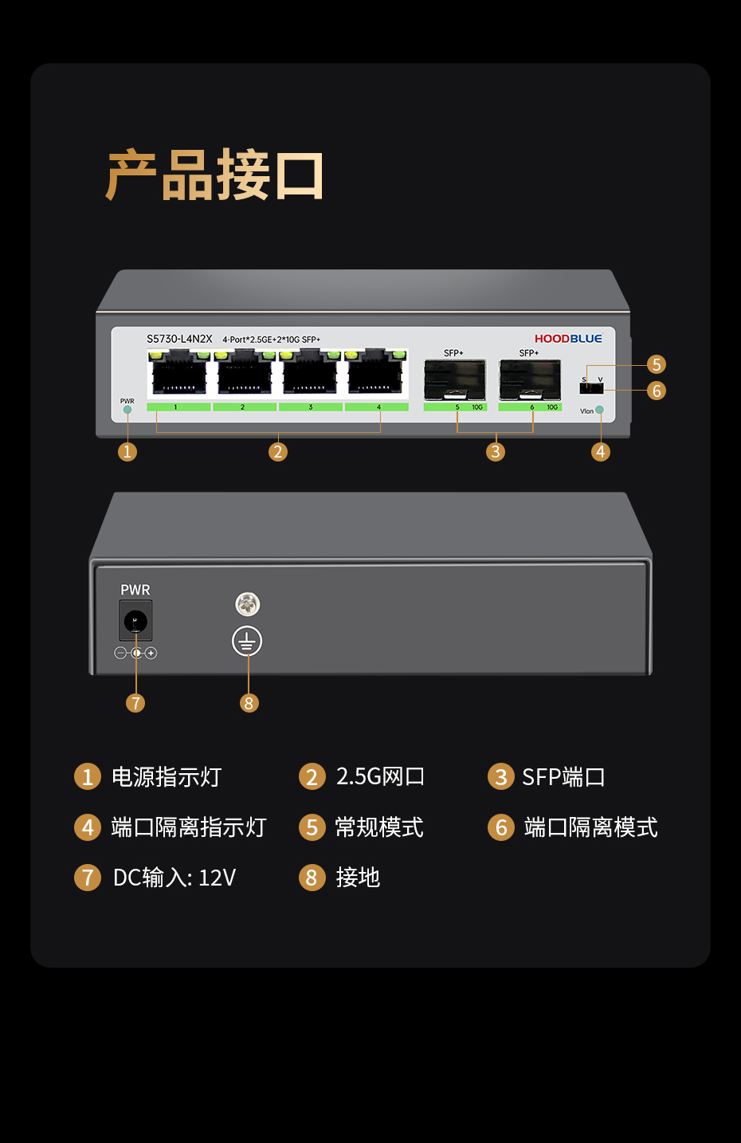This screenshot has width=741, height=1143.
Task: Click the SFP+ port labeled 6
Action: click(530, 380)
